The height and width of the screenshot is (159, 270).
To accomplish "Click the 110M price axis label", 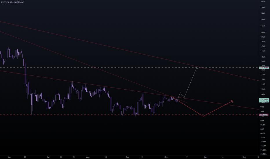I will [262, 89].
